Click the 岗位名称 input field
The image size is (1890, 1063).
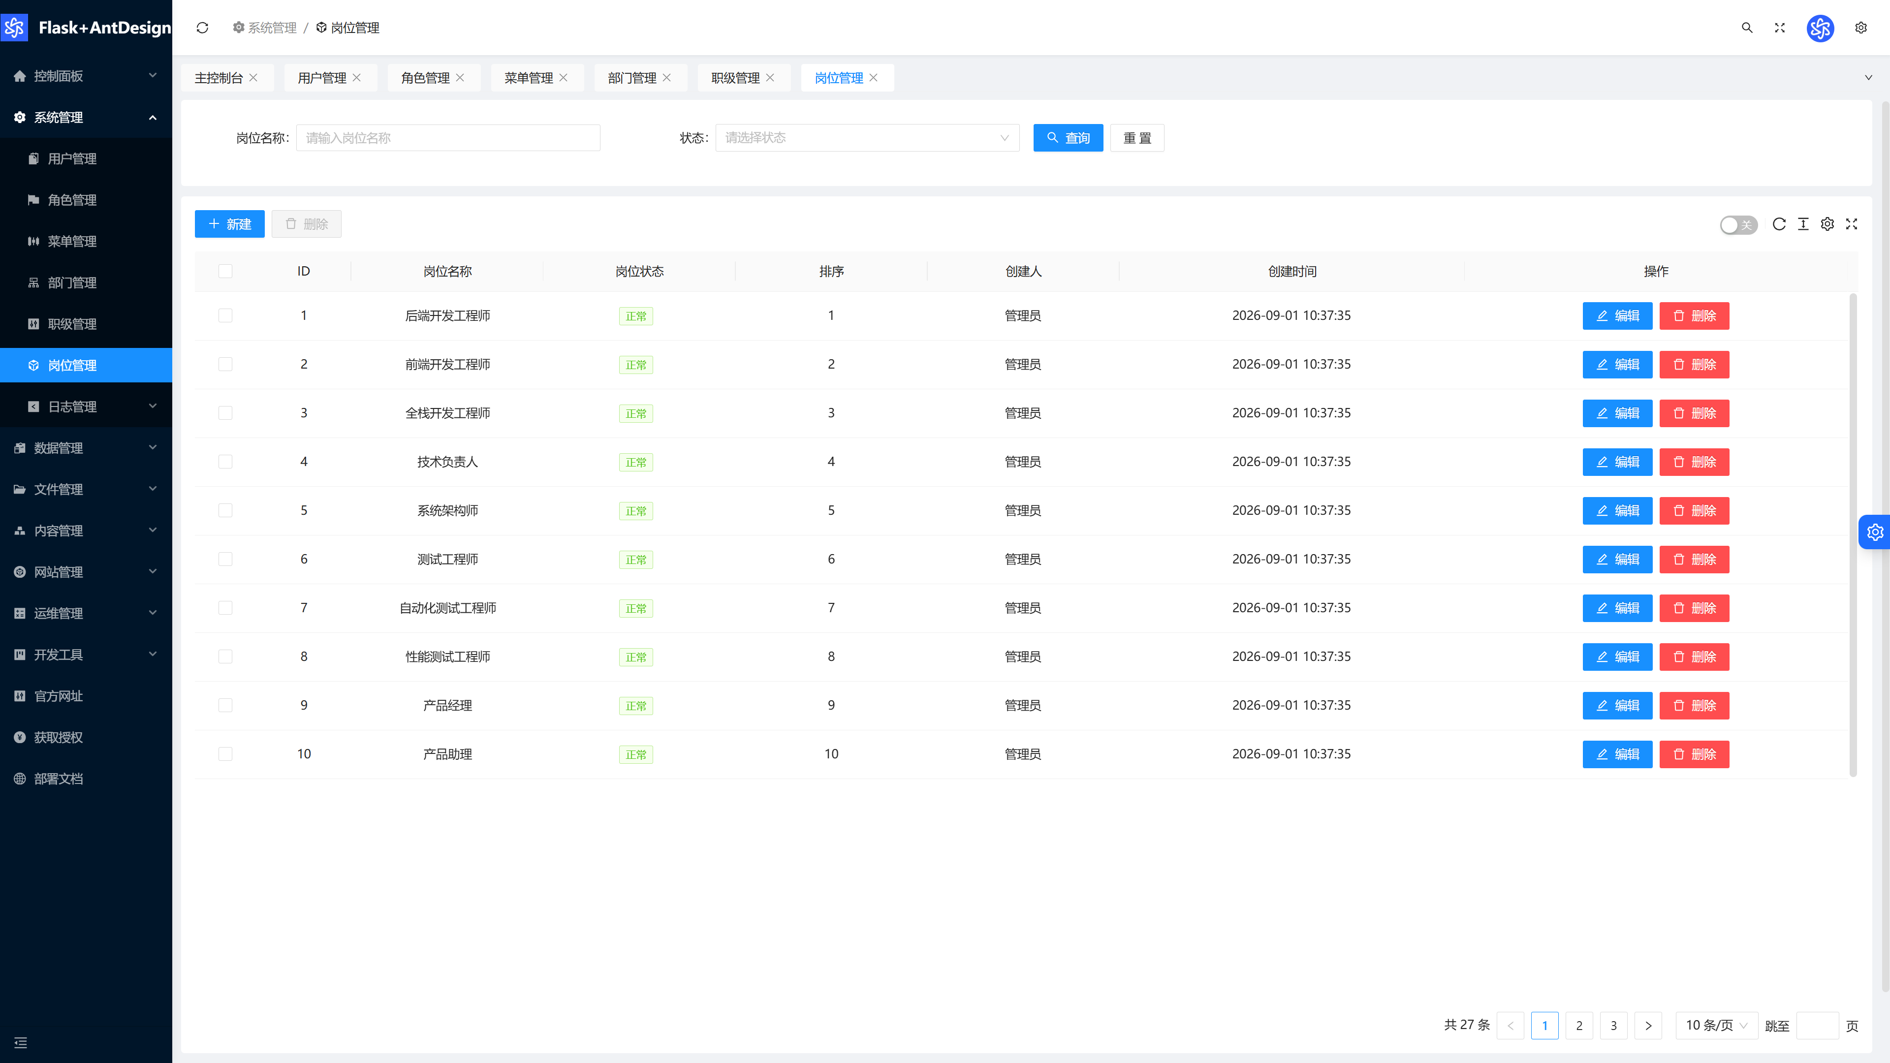click(x=448, y=138)
